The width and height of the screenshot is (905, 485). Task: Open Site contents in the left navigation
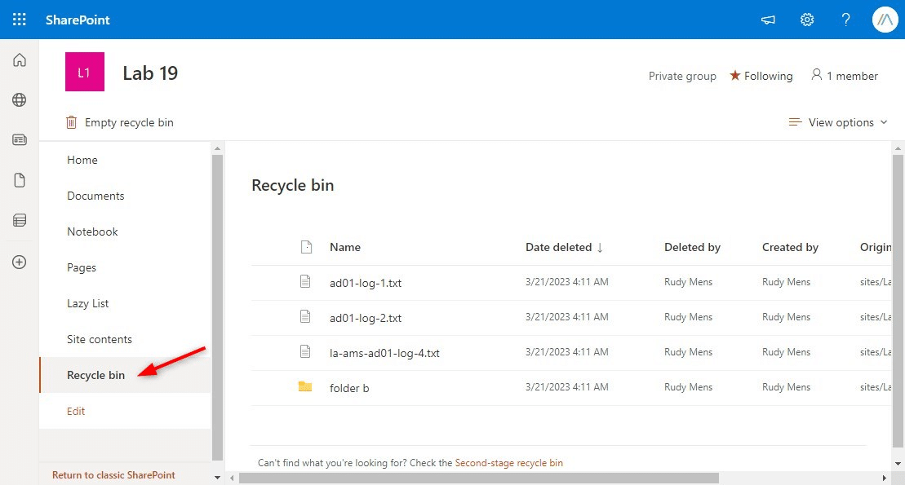[100, 339]
